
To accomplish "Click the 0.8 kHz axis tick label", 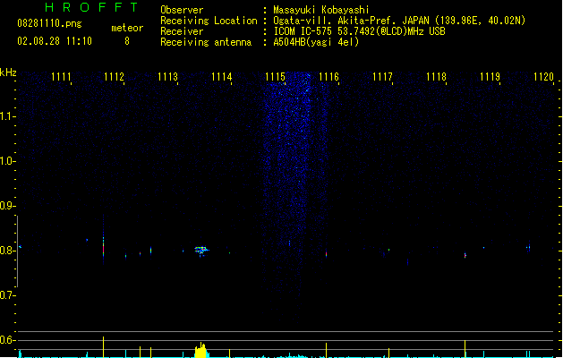I will tap(7, 251).
